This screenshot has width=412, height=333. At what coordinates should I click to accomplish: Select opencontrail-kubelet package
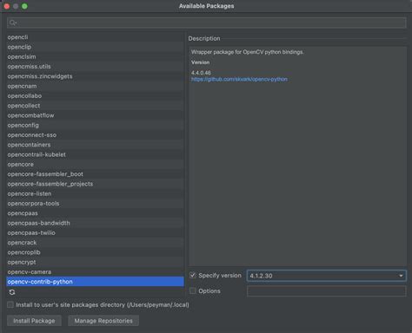(95, 154)
